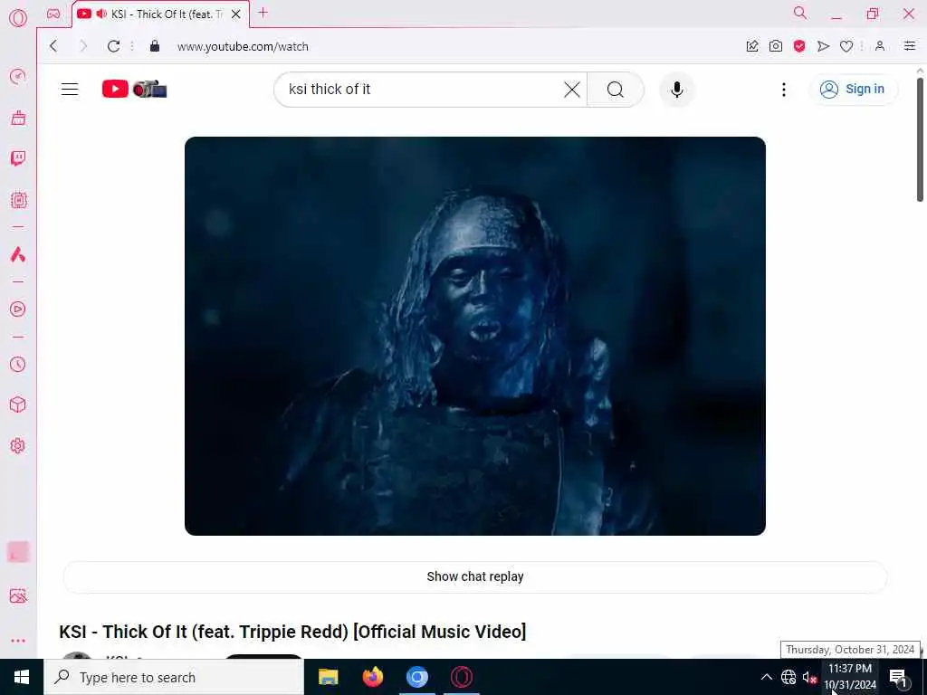Open sidebar three-dots more options
This screenshot has width=927, height=695.
tap(18, 641)
